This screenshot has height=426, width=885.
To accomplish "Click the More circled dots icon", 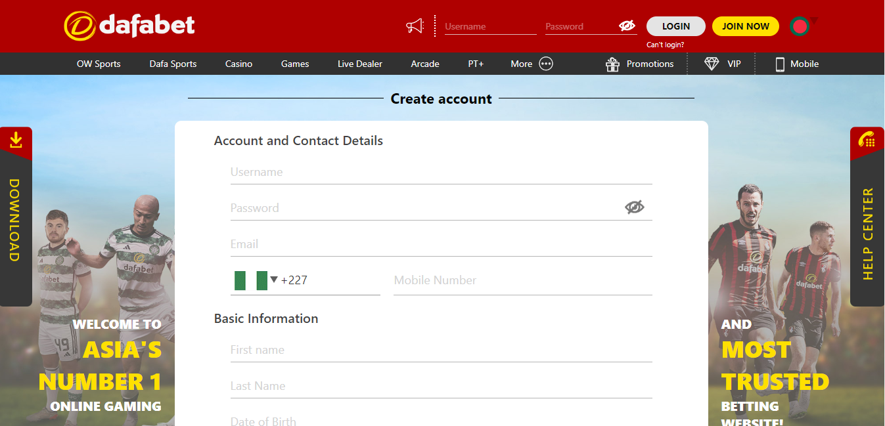I will [546, 64].
